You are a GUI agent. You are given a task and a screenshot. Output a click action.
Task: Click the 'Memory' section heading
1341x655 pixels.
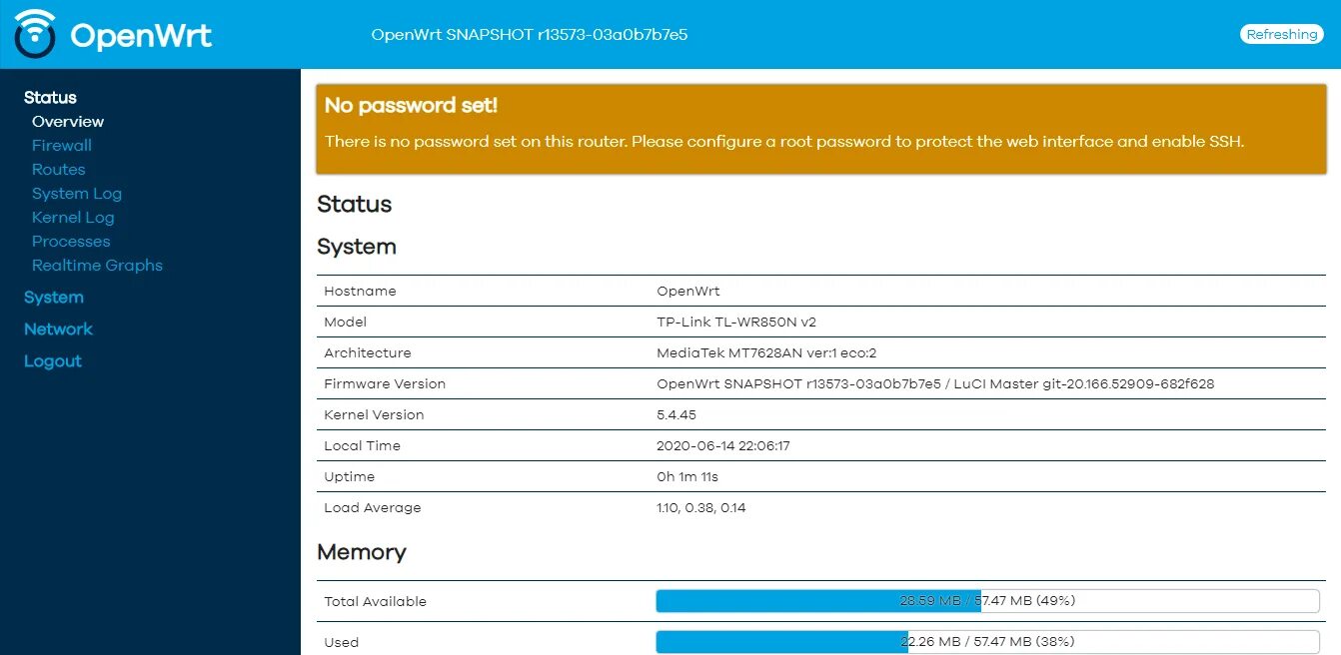362,552
